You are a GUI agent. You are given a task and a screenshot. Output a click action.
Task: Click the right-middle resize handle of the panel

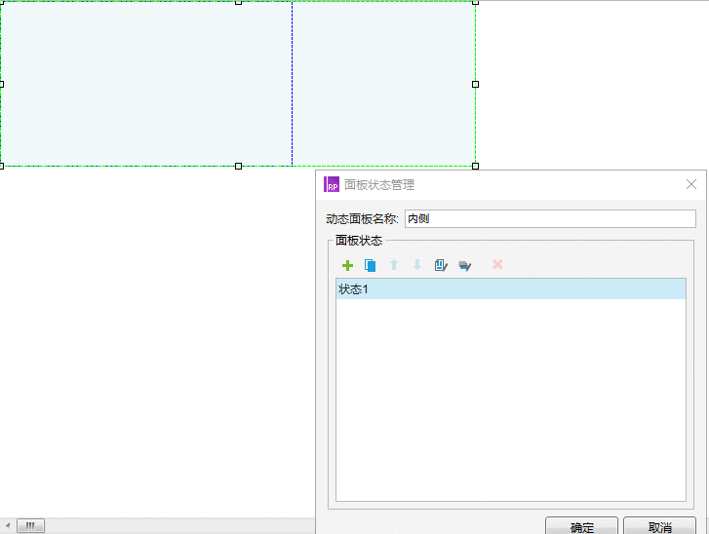click(475, 84)
